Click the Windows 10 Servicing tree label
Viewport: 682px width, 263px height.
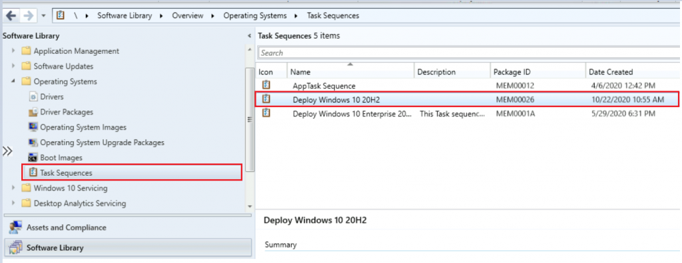click(71, 188)
